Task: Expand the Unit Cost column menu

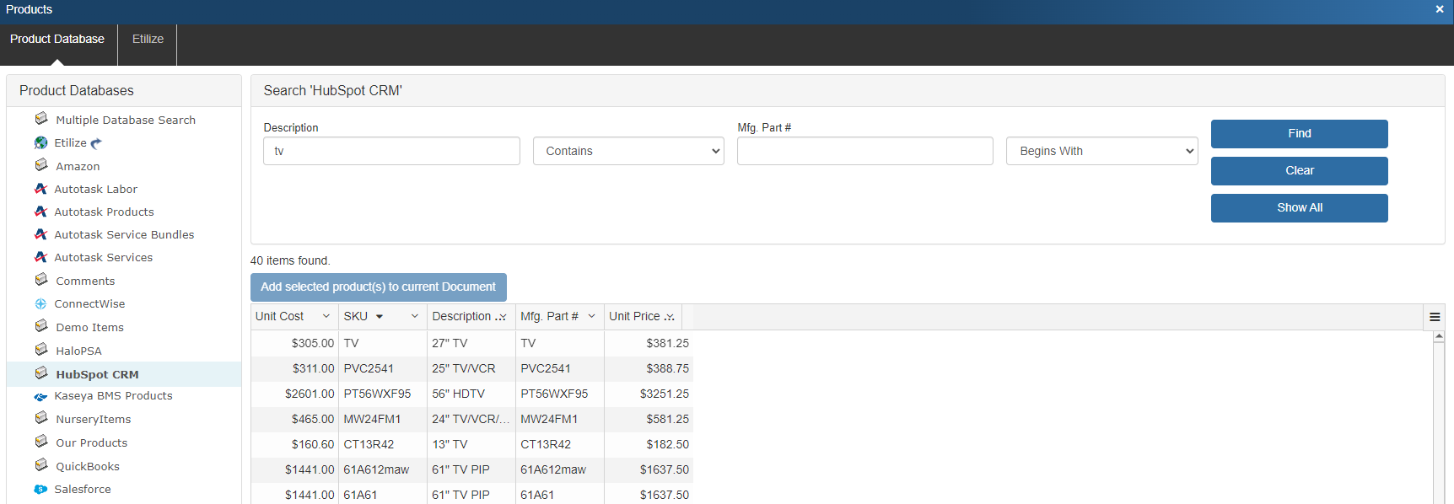Action: coord(326,316)
